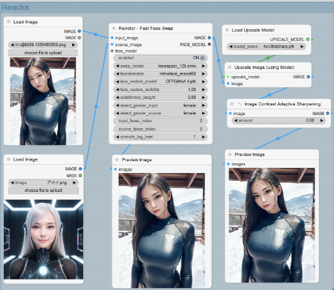The height and width of the screenshot is (290, 334).
Task: Click the sharpening node's IMAGE output dot
Action: pos(328,113)
